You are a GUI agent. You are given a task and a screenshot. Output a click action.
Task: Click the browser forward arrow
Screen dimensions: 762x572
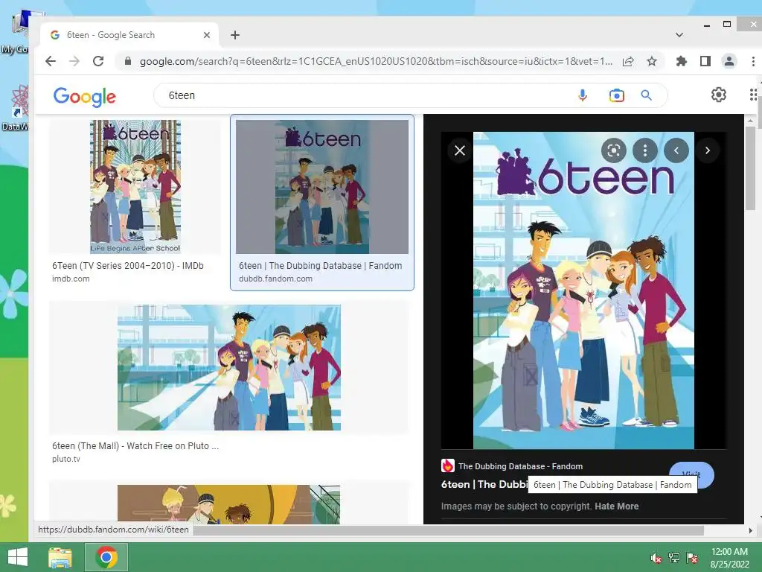(x=74, y=61)
